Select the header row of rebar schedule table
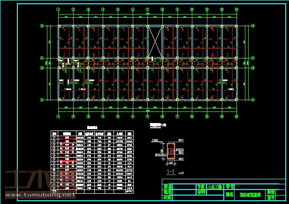The width and height of the screenshot is (289, 204). [92, 133]
